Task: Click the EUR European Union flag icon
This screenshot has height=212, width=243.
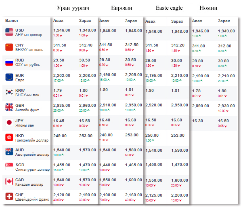Action: [x=9, y=77]
